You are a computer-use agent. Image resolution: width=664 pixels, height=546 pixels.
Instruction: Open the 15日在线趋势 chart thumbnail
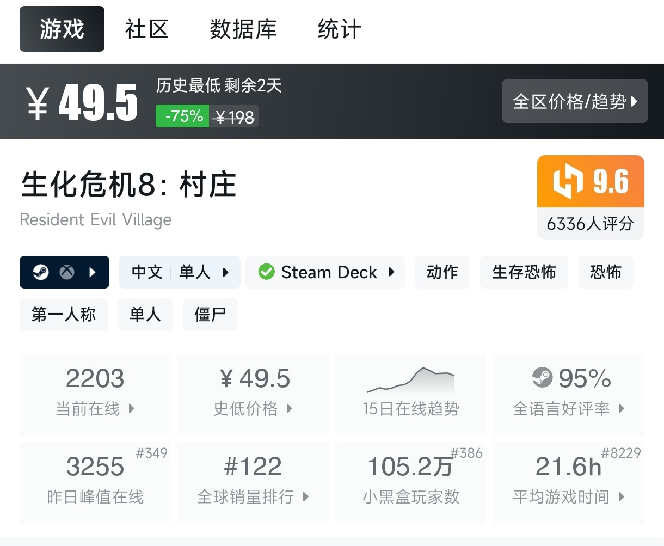pyautogui.click(x=411, y=381)
